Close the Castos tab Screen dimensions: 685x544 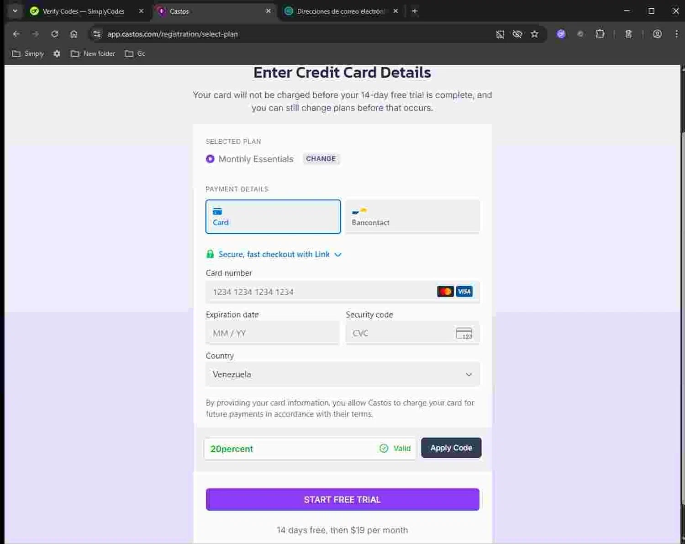tap(268, 11)
